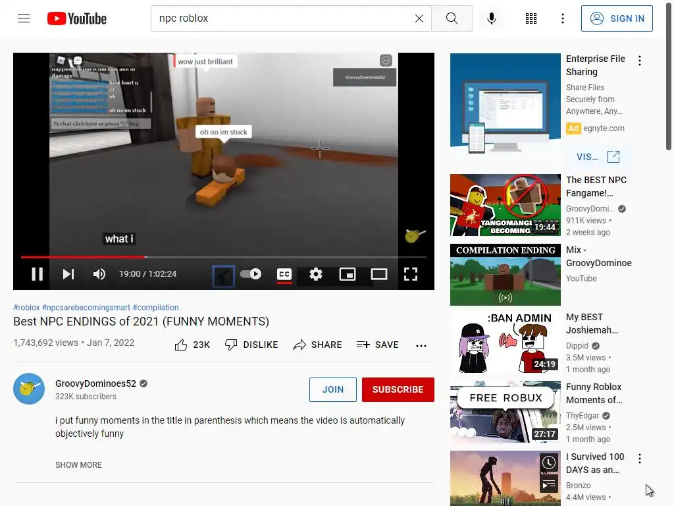This screenshot has width=674, height=506.
Task: Open My BEST Joshiemah video title
Action: point(592,323)
